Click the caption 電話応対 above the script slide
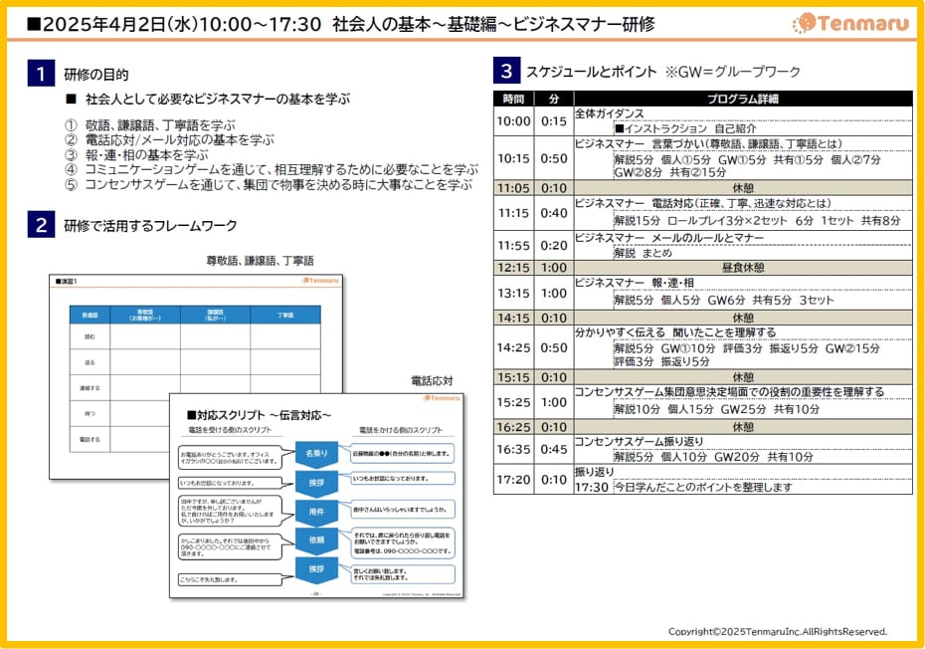925x649 pixels. pyautogui.click(x=432, y=381)
